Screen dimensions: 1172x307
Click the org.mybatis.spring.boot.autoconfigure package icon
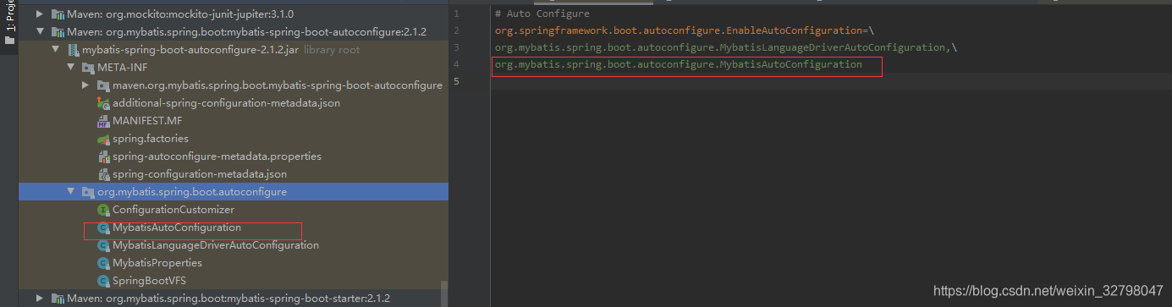[x=88, y=192]
